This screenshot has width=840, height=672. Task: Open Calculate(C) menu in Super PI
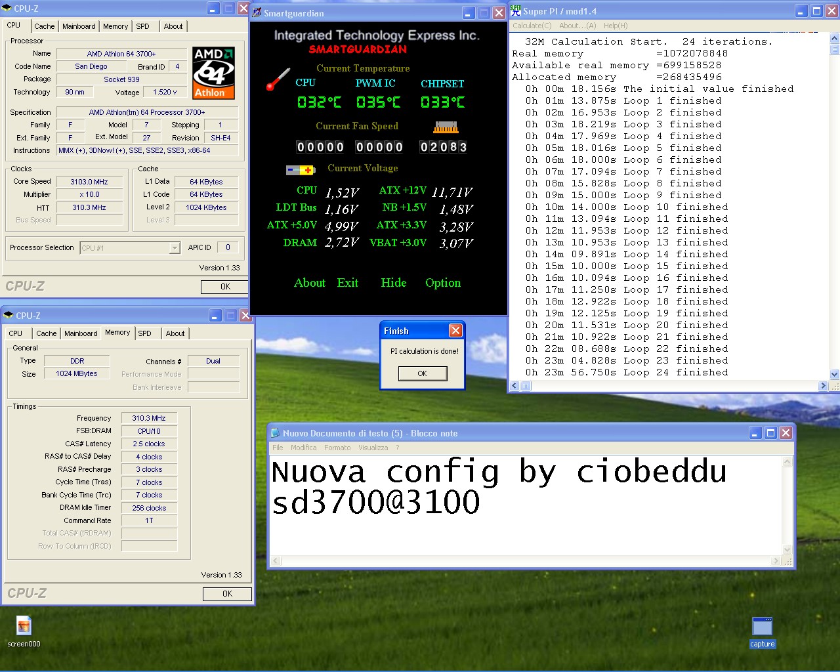point(532,26)
